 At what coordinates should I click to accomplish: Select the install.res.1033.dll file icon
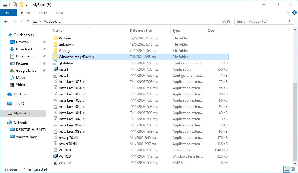(55, 94)
